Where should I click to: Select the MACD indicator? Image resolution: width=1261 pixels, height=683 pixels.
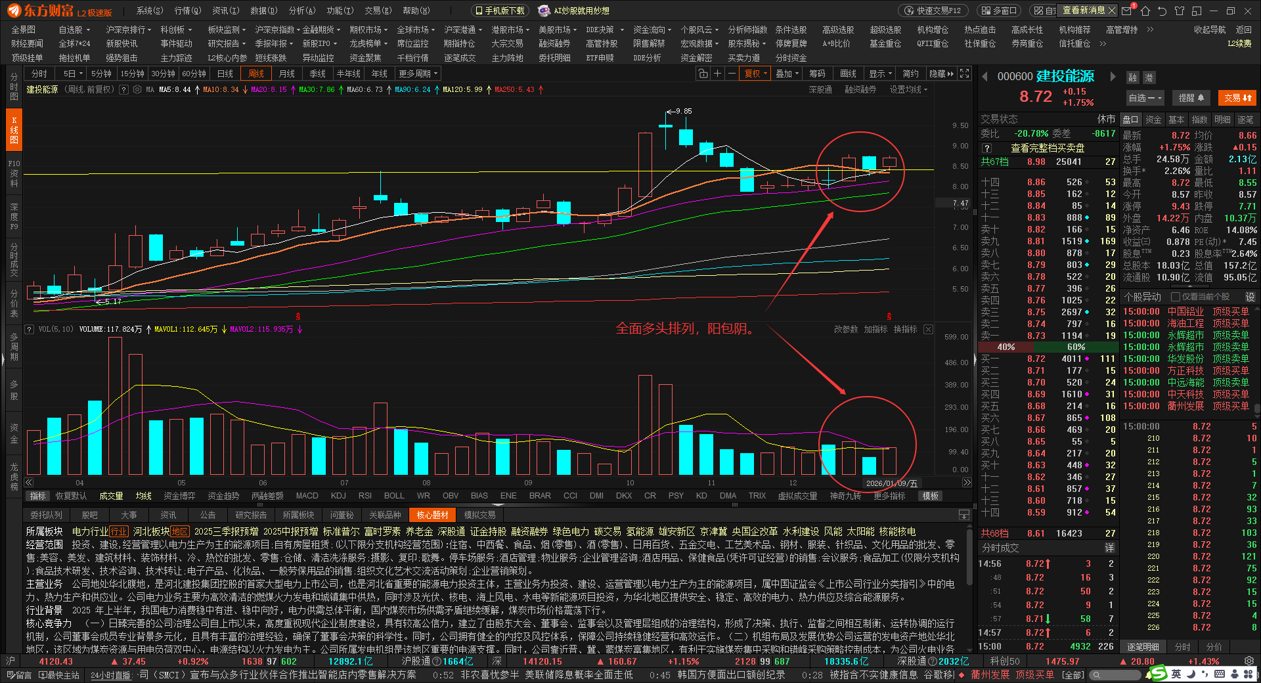click(x=307, y=496)
